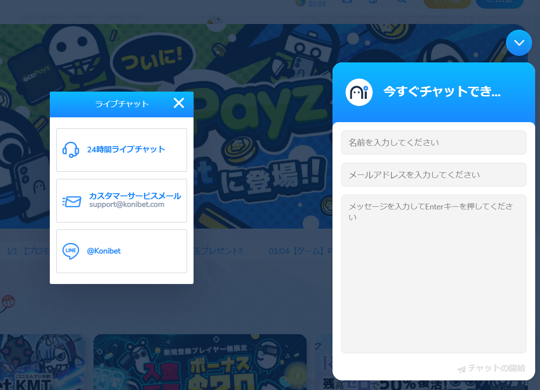Close the ライブチャット popup with X
540x390 pixels.
[179, 103]
